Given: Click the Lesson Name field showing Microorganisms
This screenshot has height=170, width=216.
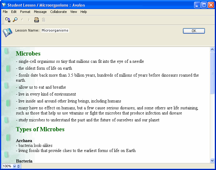Looking at the screenshot, I should [55, 30].
